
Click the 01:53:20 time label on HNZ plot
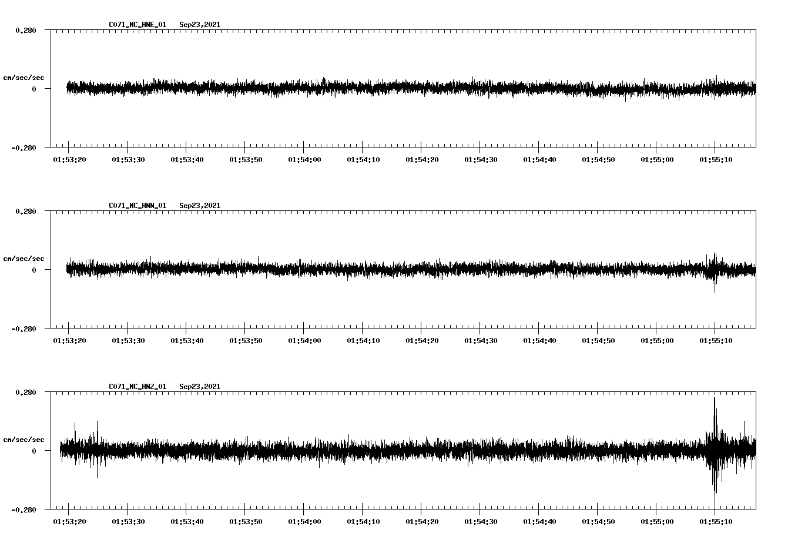69,521
